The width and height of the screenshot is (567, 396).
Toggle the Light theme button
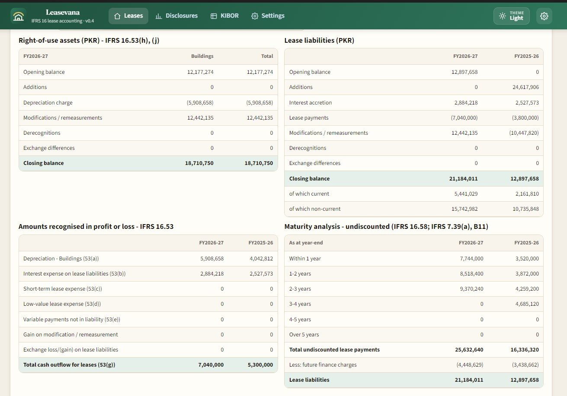pos(511,16)
